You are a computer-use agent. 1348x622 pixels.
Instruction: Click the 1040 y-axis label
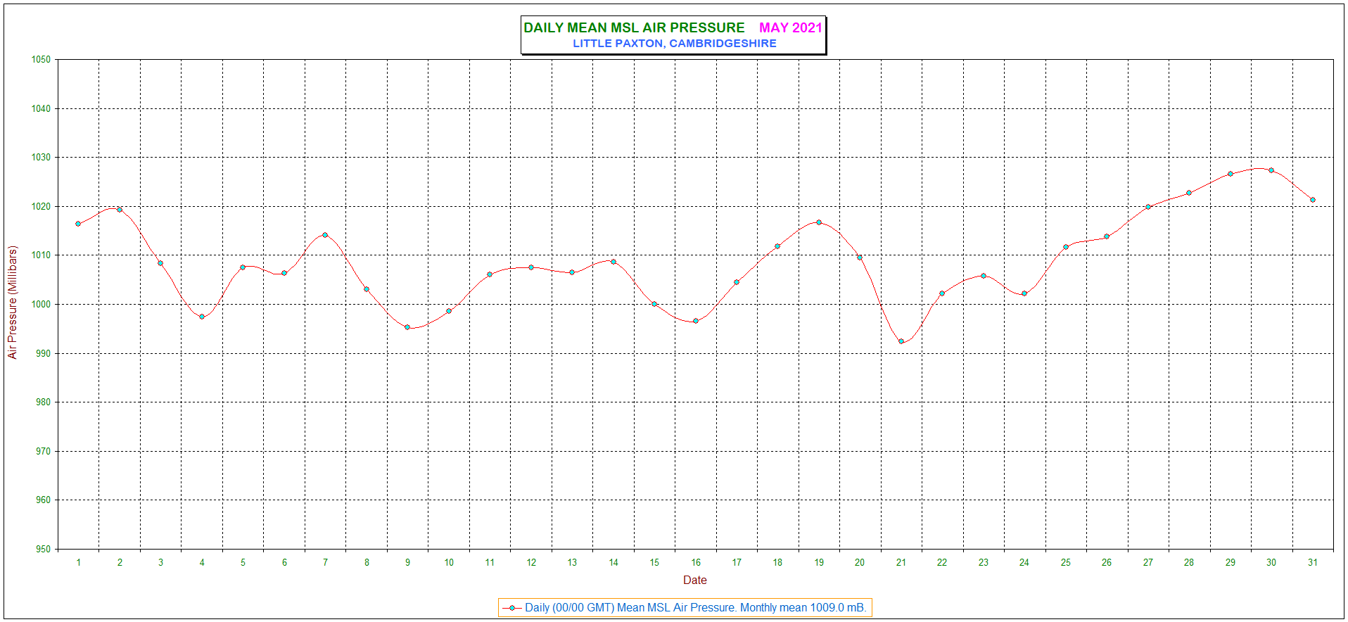(42, 109)
